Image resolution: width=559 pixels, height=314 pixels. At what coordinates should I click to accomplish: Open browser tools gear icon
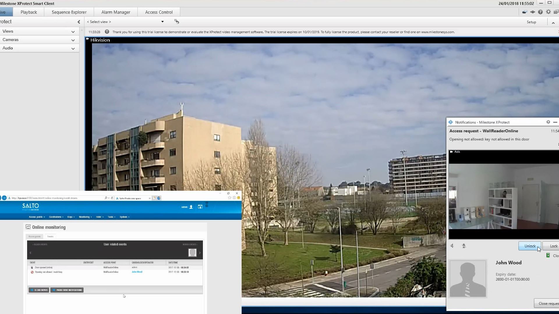[234, 198]
